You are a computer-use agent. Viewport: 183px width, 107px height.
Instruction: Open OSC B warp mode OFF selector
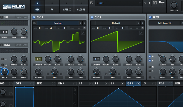click(113, 77)
